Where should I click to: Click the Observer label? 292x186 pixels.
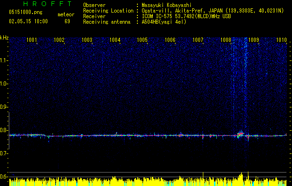click(x=94, y=5)
